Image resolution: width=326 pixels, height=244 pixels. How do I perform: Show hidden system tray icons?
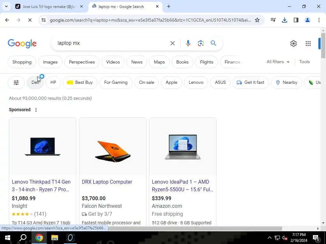269,238
